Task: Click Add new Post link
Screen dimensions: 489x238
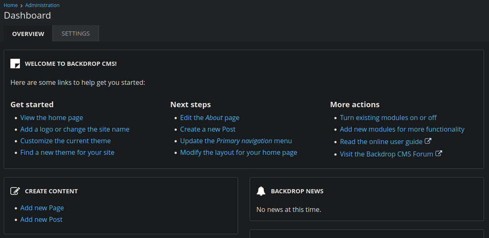Action: [x=41, y=219]
